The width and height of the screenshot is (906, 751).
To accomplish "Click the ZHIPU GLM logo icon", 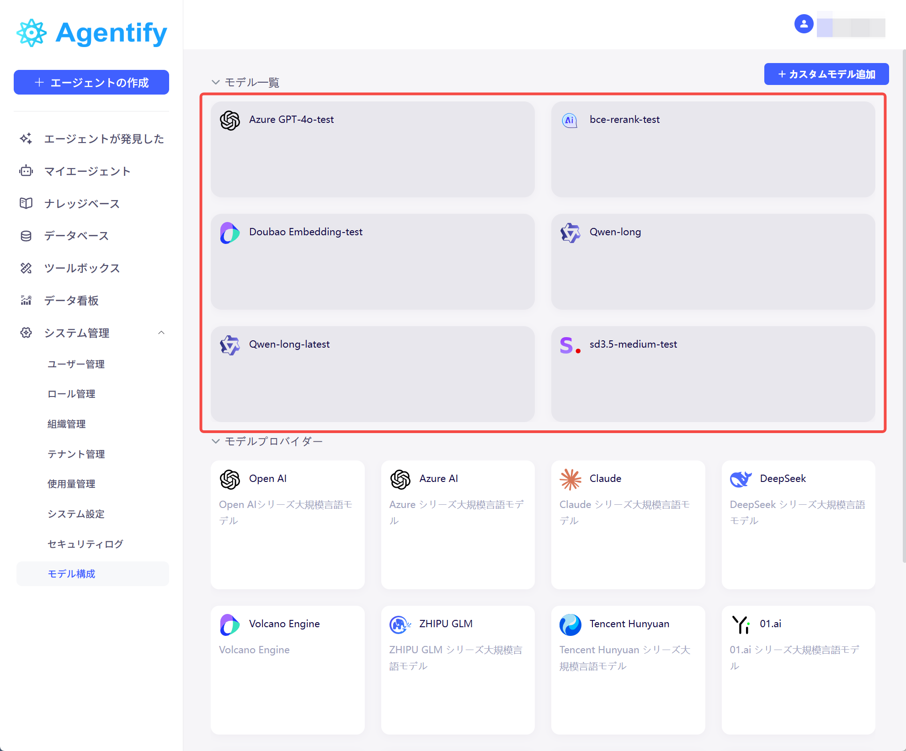I will tap(400, 624).
